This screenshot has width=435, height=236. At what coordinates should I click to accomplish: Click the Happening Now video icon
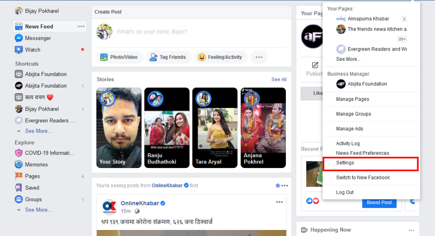tap(304, 230)
